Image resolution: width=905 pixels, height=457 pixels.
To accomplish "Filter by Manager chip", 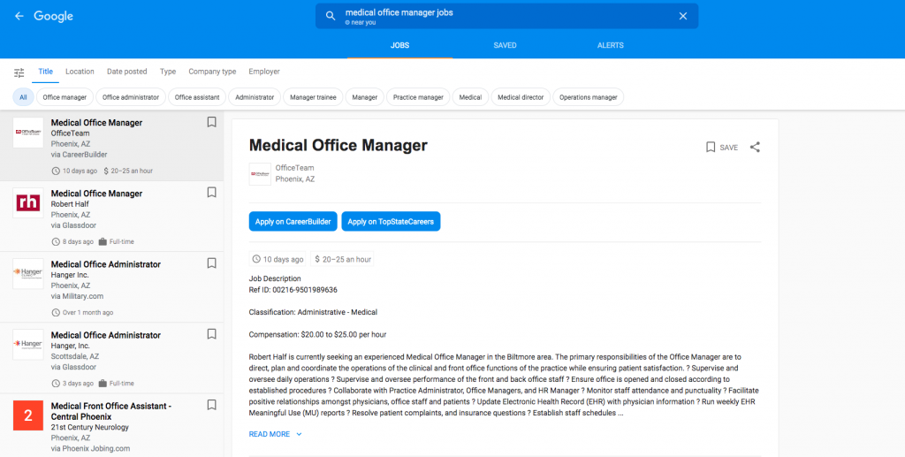I will click(x=365, y=97).
